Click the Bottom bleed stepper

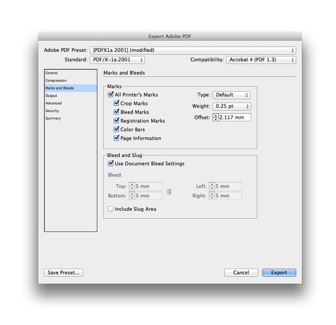(x=132, y=195)
